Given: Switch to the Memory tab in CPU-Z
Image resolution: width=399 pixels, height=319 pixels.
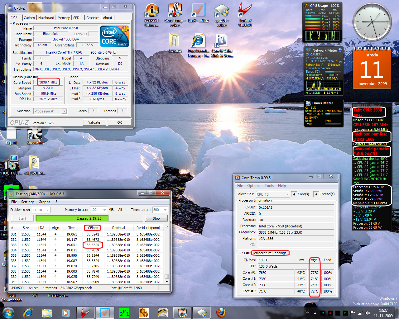Looking at the screenshot, I should (64, 18).
